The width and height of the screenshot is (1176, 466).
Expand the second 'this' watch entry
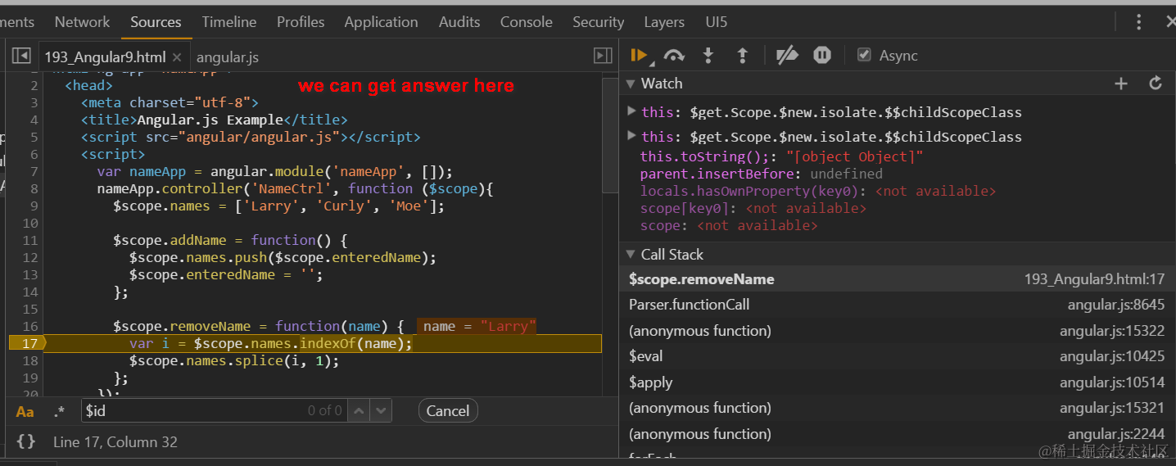631,135
